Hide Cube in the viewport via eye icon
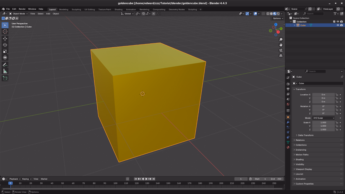Image resolution: width=345 pixels, height=194 pixels. click(338, 25)
